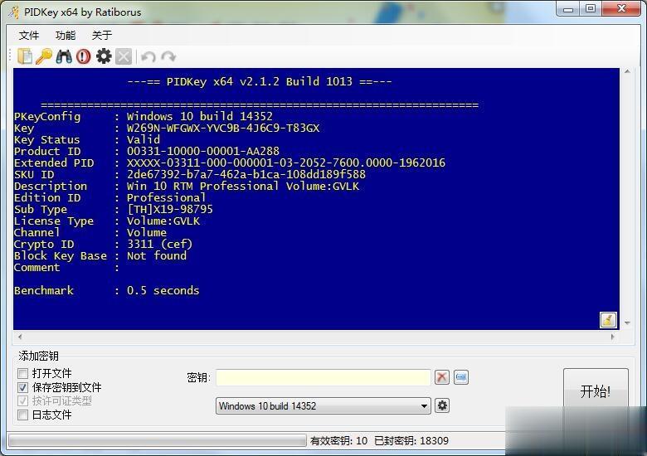Click the 已封密钥: 18309 status text
The image size is (647, 456).
pos(411,441)
